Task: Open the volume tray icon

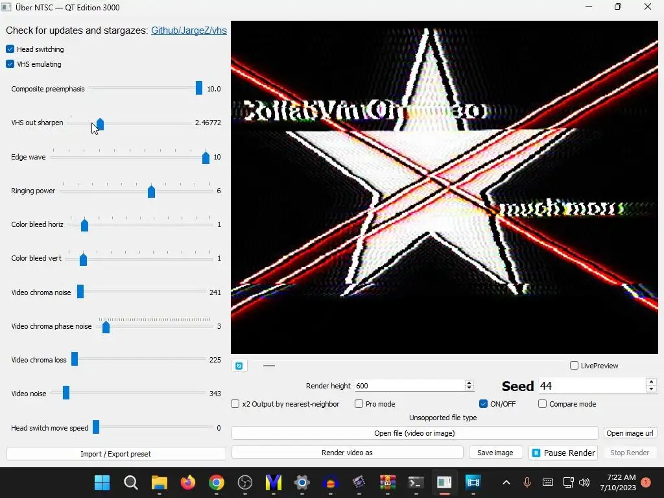Action: click(x=584, y=482)
